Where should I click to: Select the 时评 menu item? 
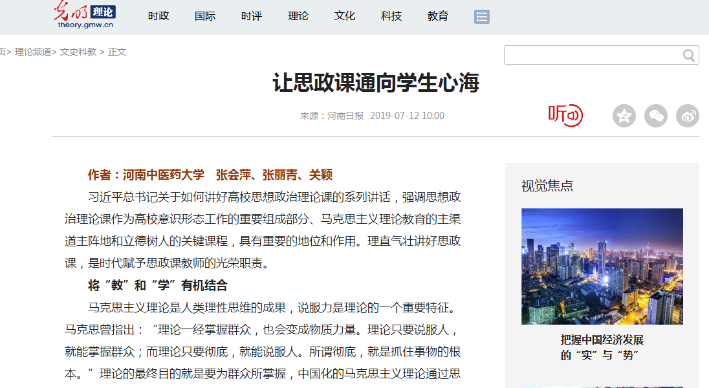252,16
